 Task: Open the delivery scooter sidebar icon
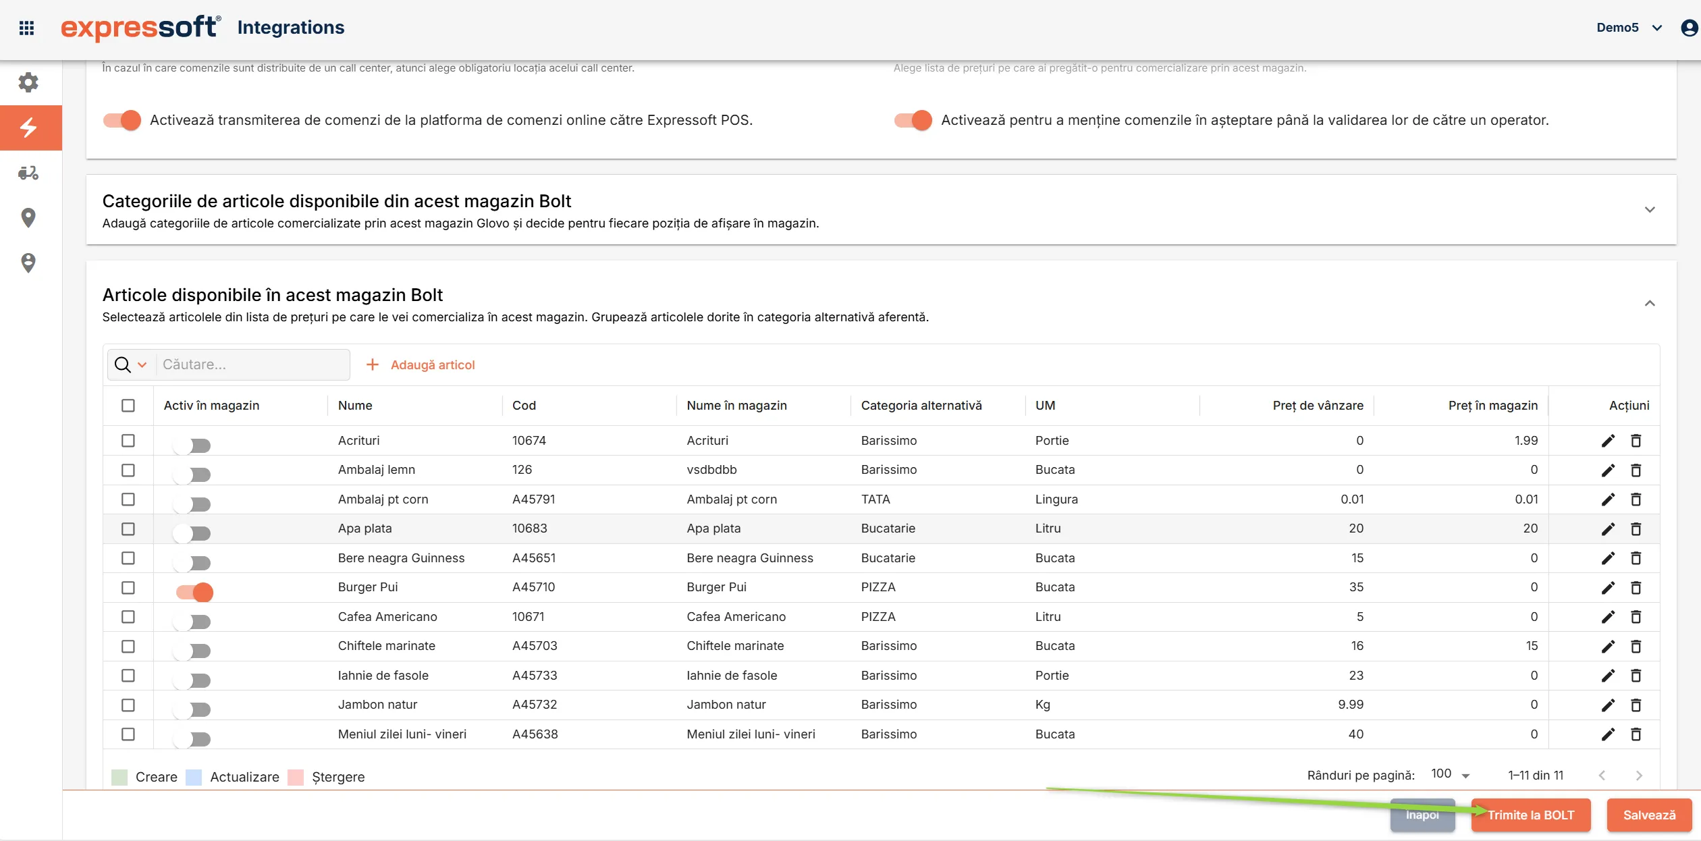tap(28, 173)
